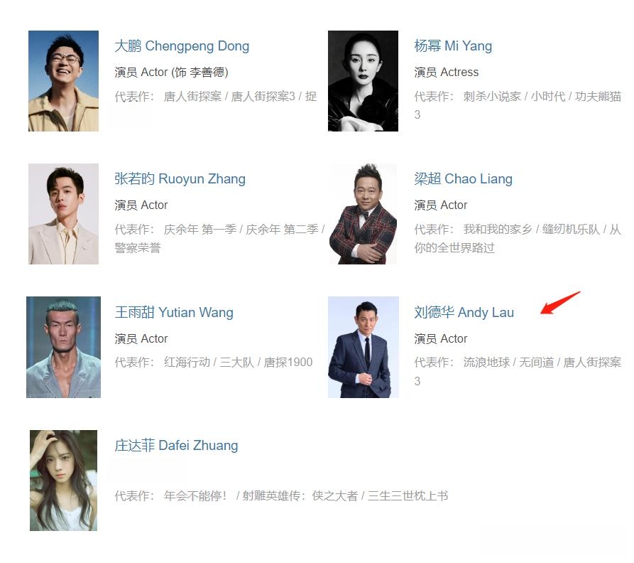Open the 刘德华 Andy Lau name link
Image resolution: width=634 pixels, height=563 pixels.
pyautogui.click(x=464, y=313)
